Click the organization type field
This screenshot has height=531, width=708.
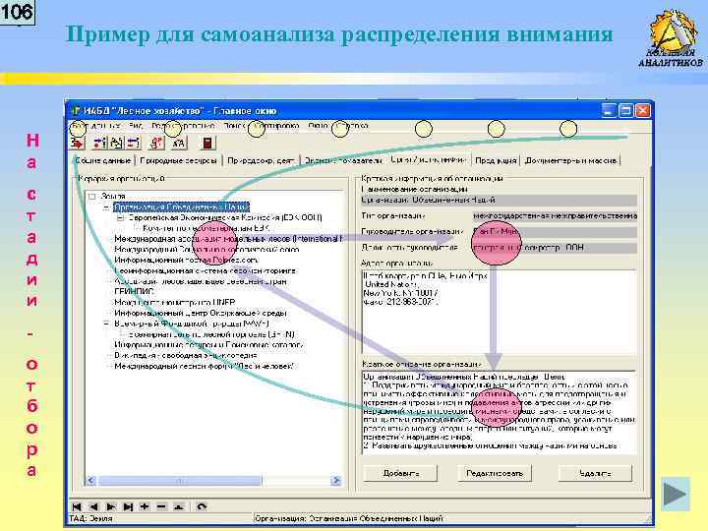pos(555,216)
